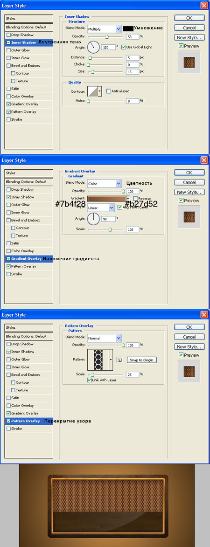Expand the pattern picker dropdown arrow

pos(111,359)
